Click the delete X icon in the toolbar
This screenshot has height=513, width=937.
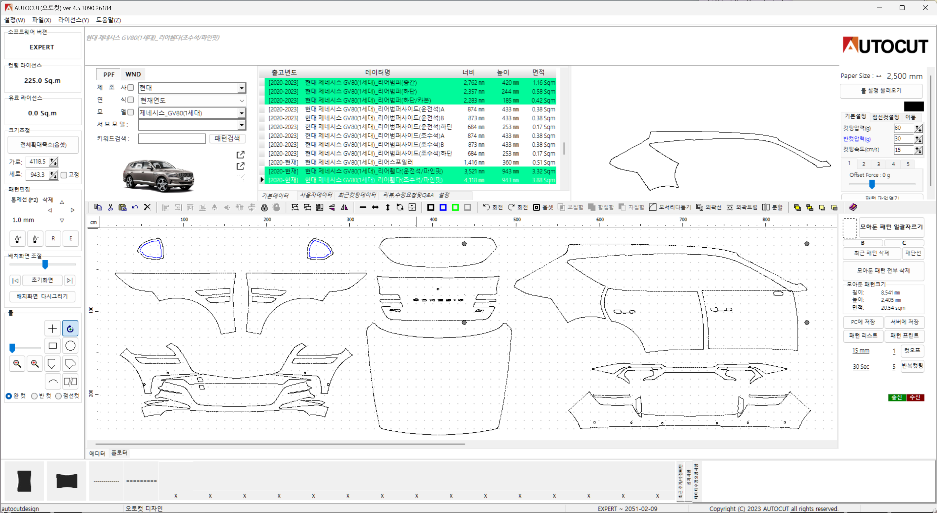(x=147, y=207)
